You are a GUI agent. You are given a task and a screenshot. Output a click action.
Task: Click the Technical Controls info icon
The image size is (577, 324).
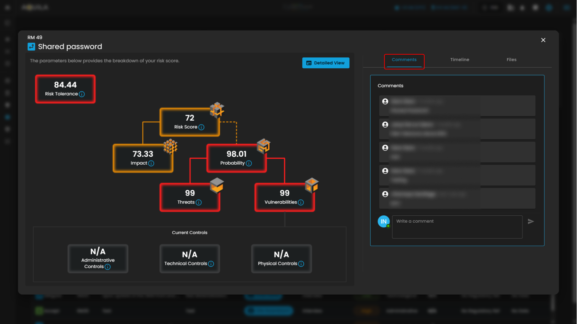coord(211,264)
